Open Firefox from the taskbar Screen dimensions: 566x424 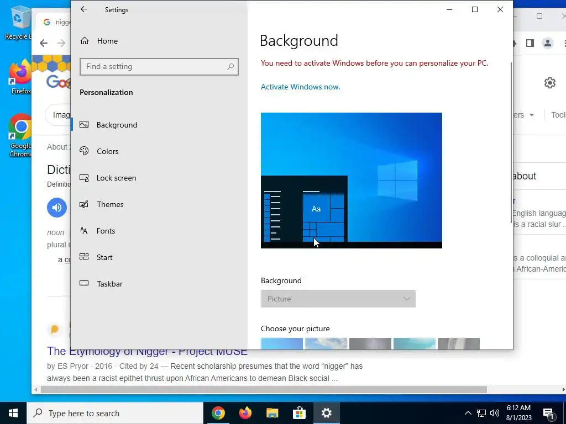pos(245,413)
